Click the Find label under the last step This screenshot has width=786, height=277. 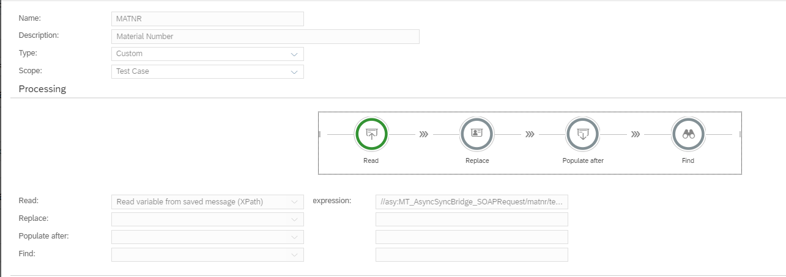tap(688, 161)
